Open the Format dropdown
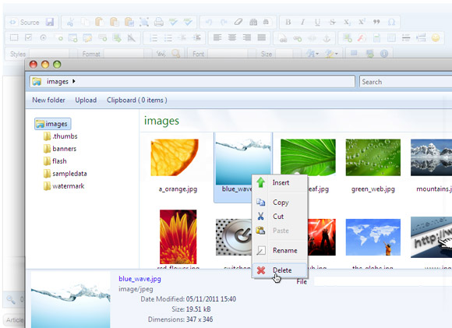Screen dimensions: 452x328 coord(128,54)
